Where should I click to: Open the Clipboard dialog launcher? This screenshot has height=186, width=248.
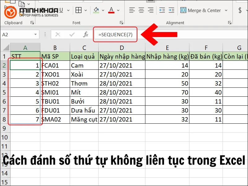click(x=32, y=23)
